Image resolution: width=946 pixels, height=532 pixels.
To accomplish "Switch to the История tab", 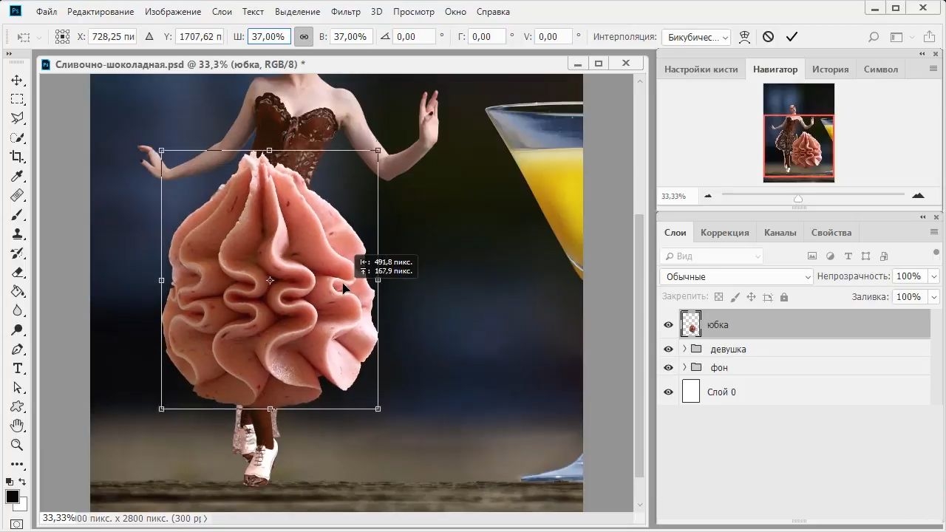I will point(830,69).
